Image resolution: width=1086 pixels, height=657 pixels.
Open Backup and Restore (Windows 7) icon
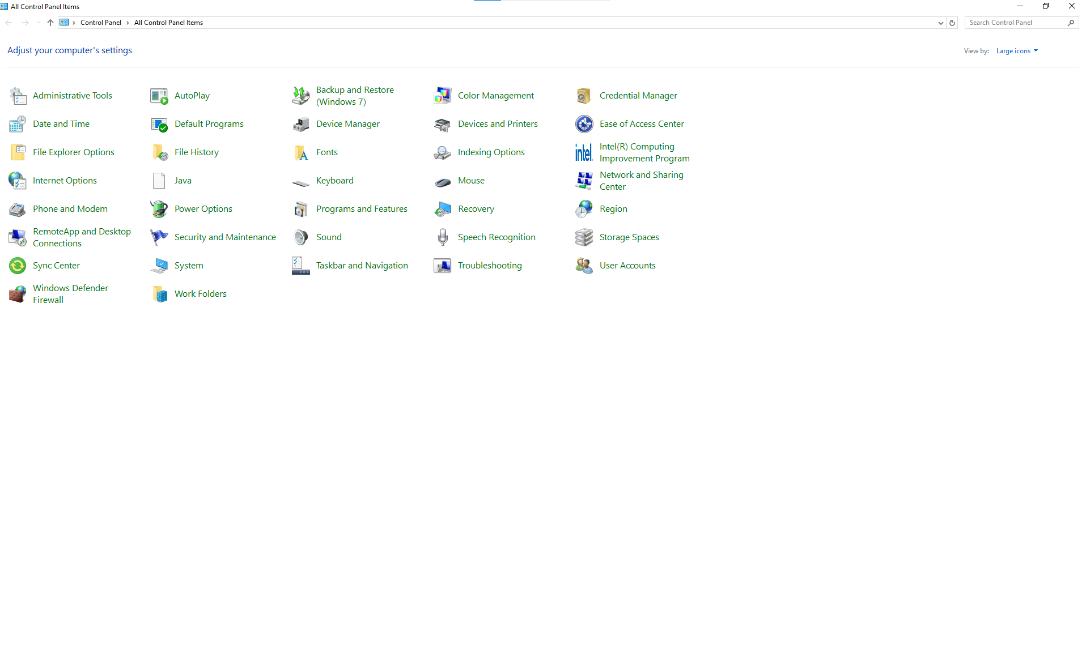tap(301, 96)
